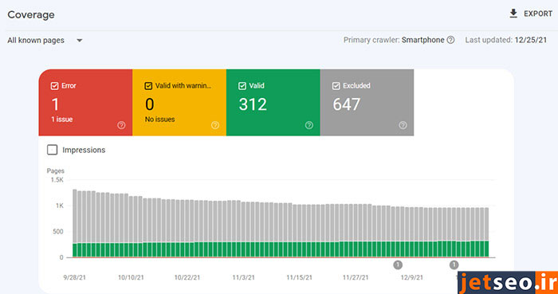Open help icon next to Smartphone crawler

450,40
